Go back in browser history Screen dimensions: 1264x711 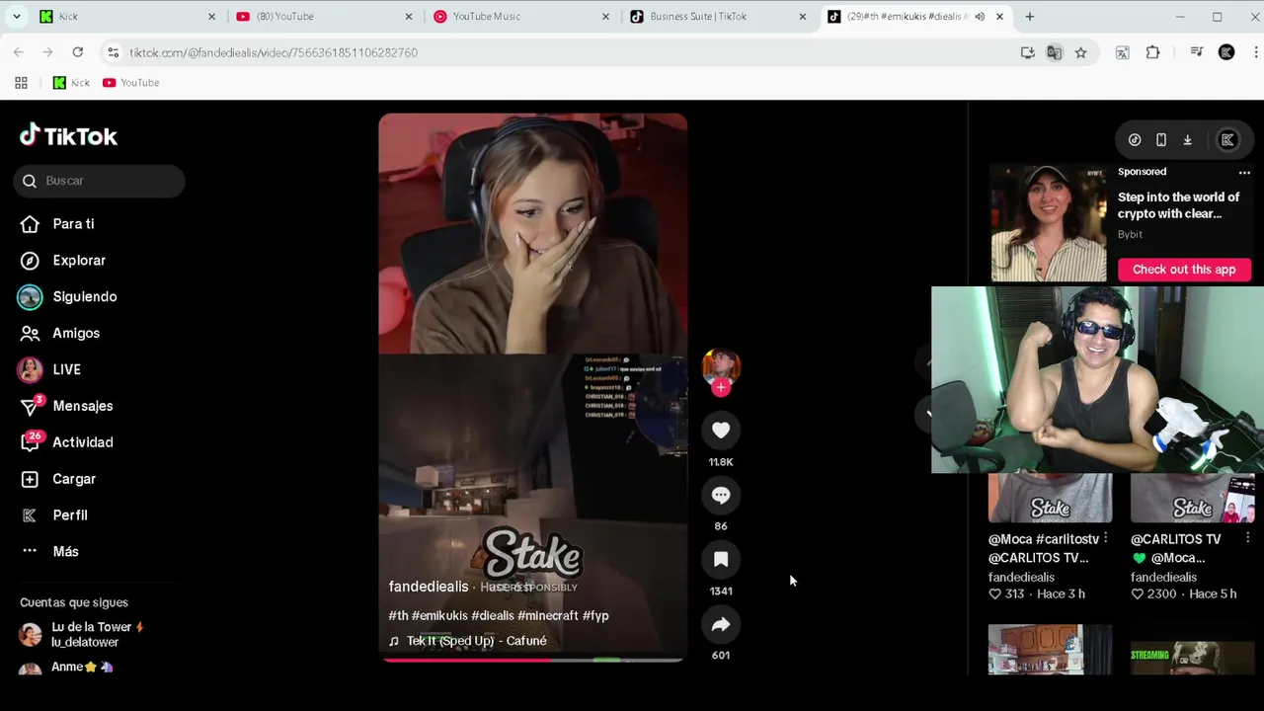coord(19,52)
